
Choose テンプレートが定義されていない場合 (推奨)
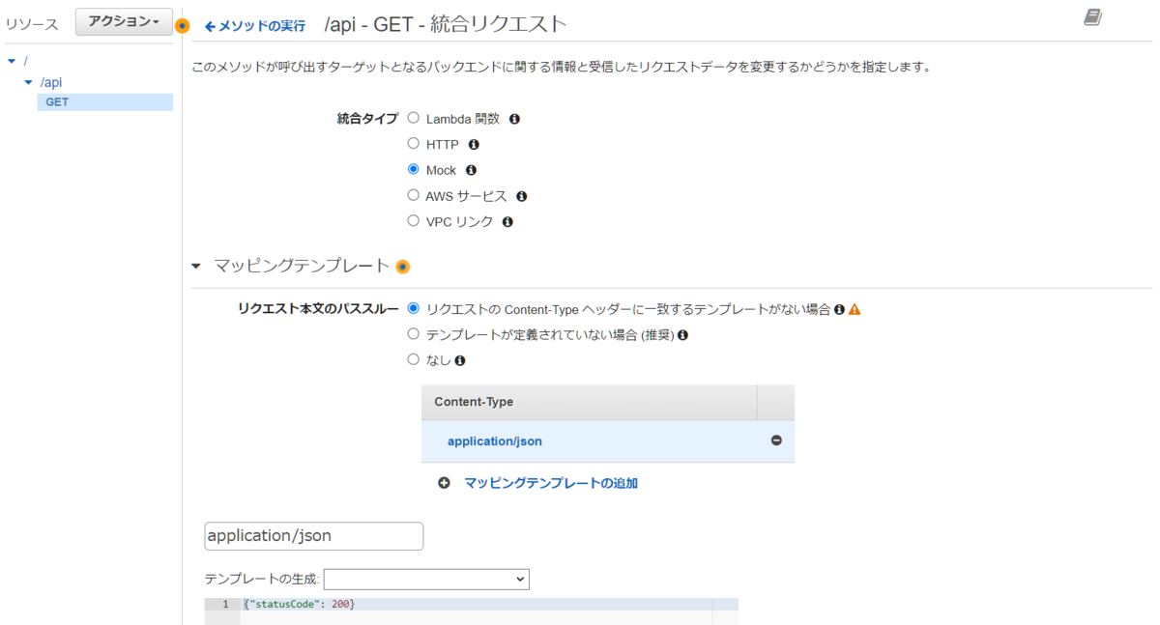[x=414, y=334]
